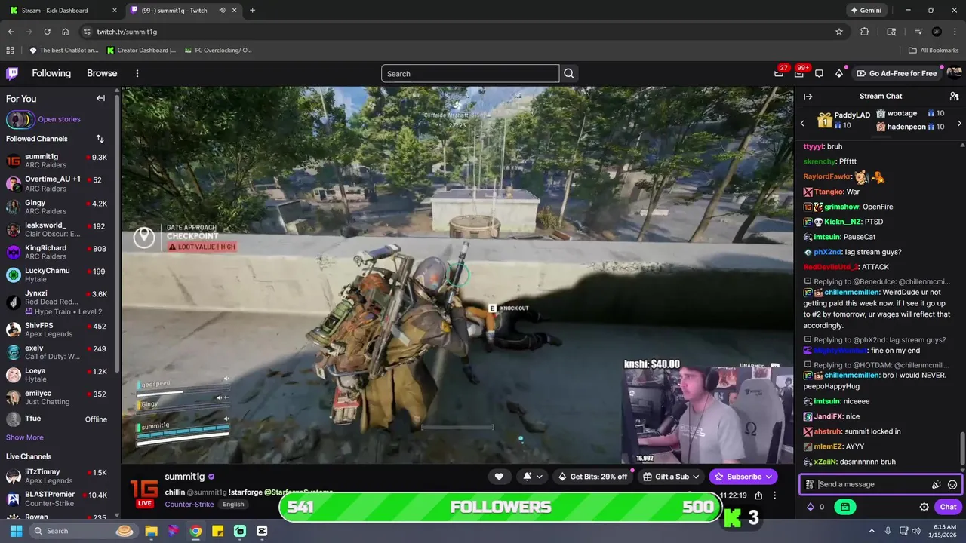Mute the summit1g Twitch tab audio icon
Screen dimensions: 966x543
click(223, 11)
